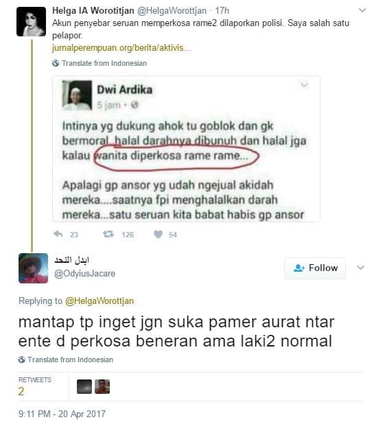
Task: Expand the chevron menu on Helga's tweet
Action: 362,10
